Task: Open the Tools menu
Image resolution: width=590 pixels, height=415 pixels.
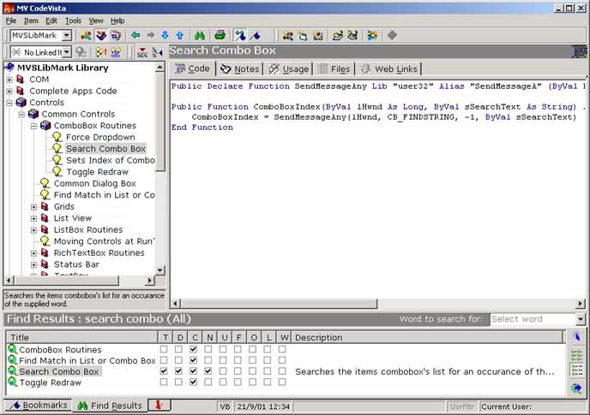Action: [x=73, y=21]
